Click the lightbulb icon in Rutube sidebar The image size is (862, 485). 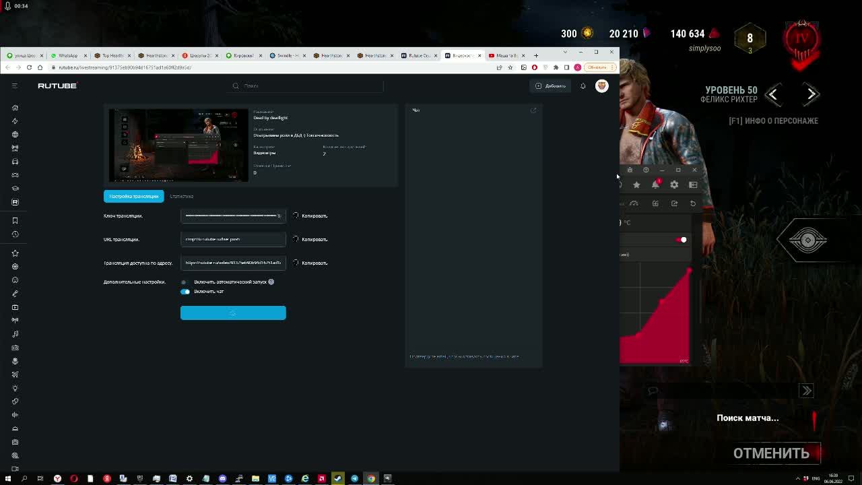(x=15, y=388)
